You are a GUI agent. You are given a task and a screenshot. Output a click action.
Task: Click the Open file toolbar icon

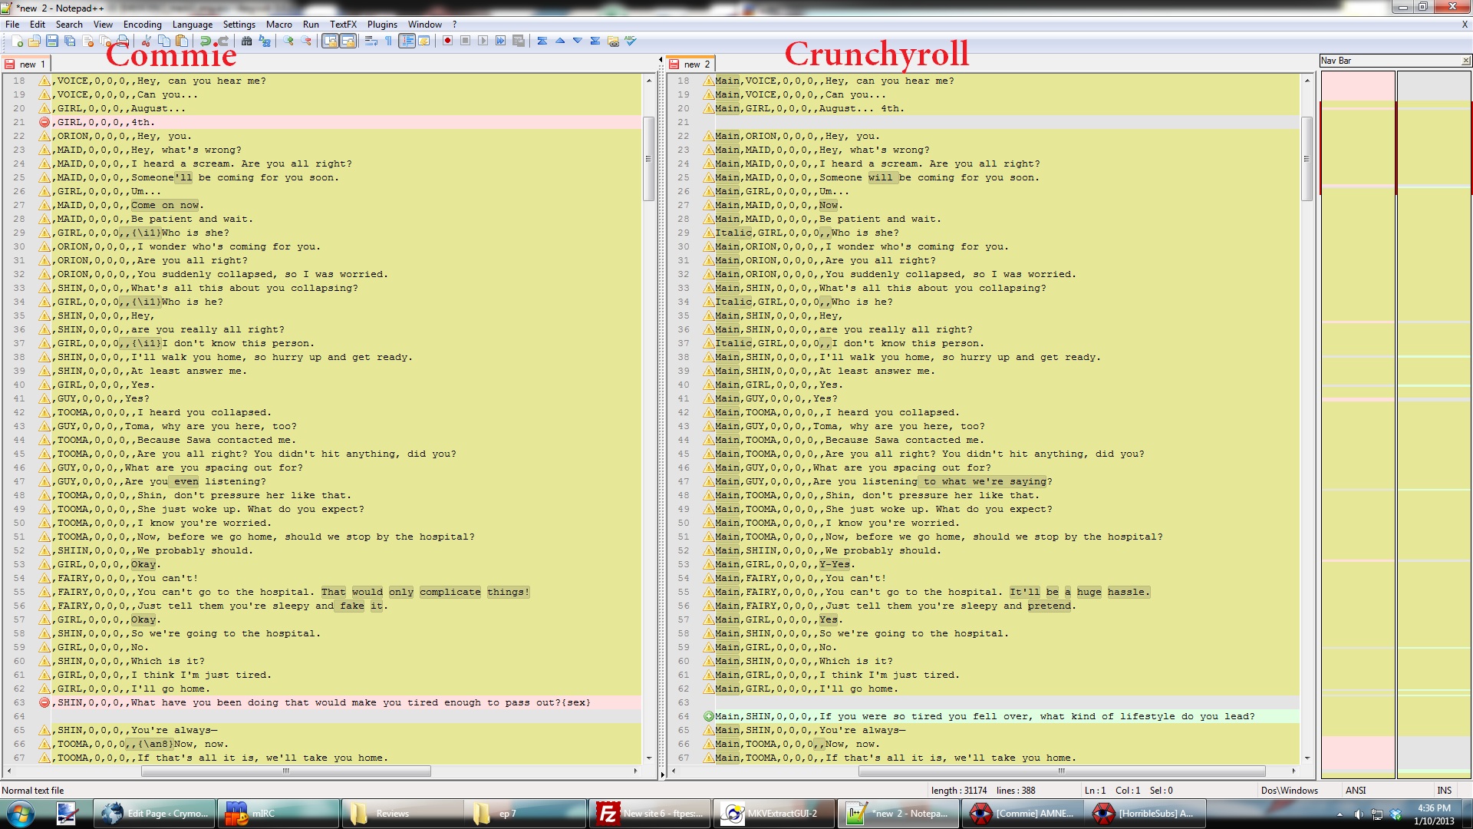point(35,41)
